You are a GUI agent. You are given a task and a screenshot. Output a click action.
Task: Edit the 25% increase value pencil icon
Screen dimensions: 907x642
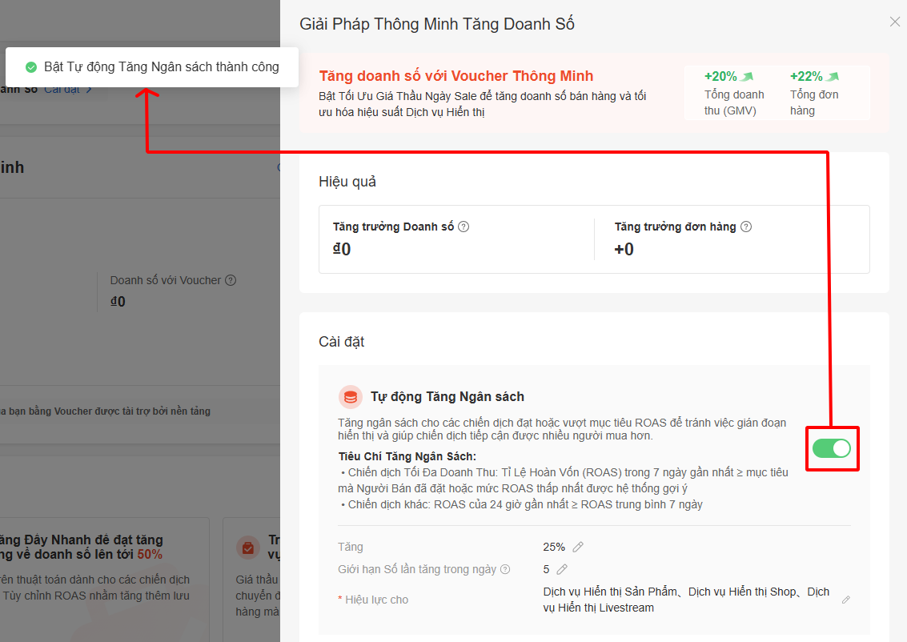pos(578,547)
